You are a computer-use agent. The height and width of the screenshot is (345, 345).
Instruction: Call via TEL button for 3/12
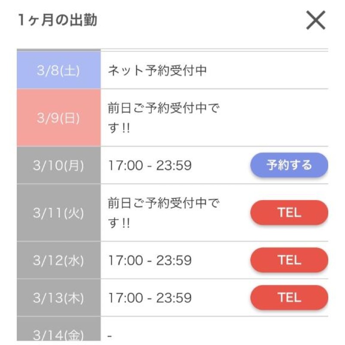click(x=289, y=260)
